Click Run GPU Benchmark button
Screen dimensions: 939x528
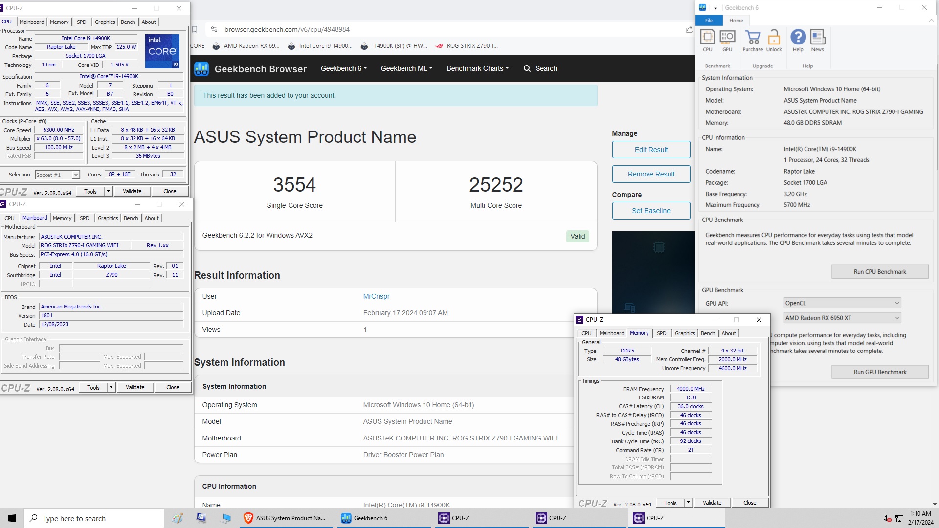(x=880, y=372)
